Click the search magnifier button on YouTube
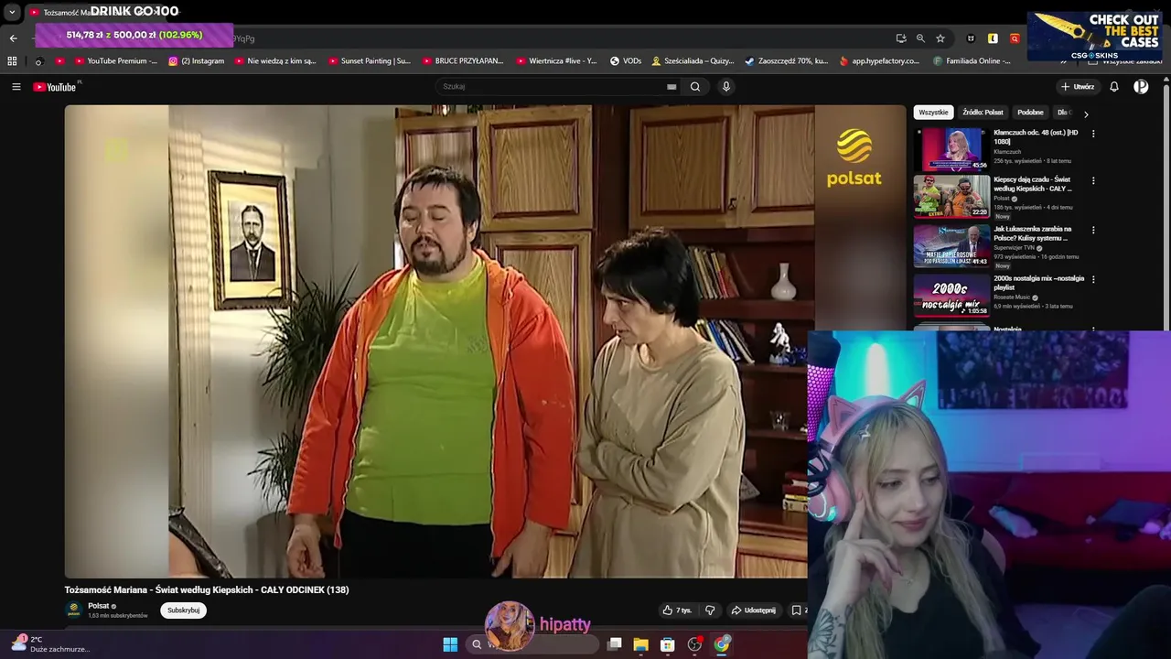Image resolution: width=1171 pixels, height=659 pixels. coord(695,87)
